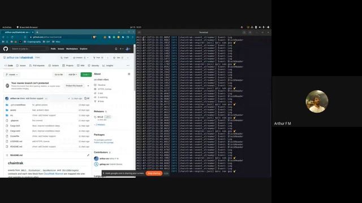The height and width of the screenshot is (203, 362).
Task: Click the Go to file button
Action: coord(59,74)
